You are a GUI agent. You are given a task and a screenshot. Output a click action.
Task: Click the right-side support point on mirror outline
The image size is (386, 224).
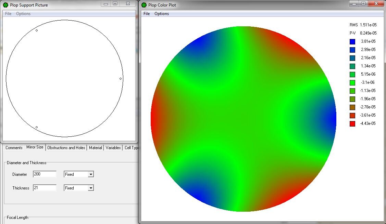(x=120, y=79)
